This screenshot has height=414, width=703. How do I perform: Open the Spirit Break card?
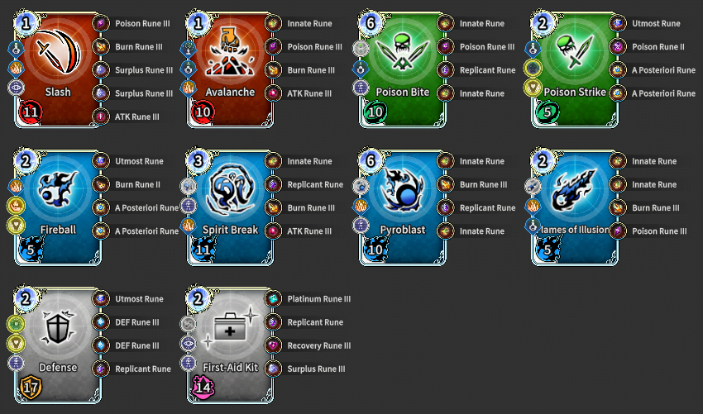231,207
